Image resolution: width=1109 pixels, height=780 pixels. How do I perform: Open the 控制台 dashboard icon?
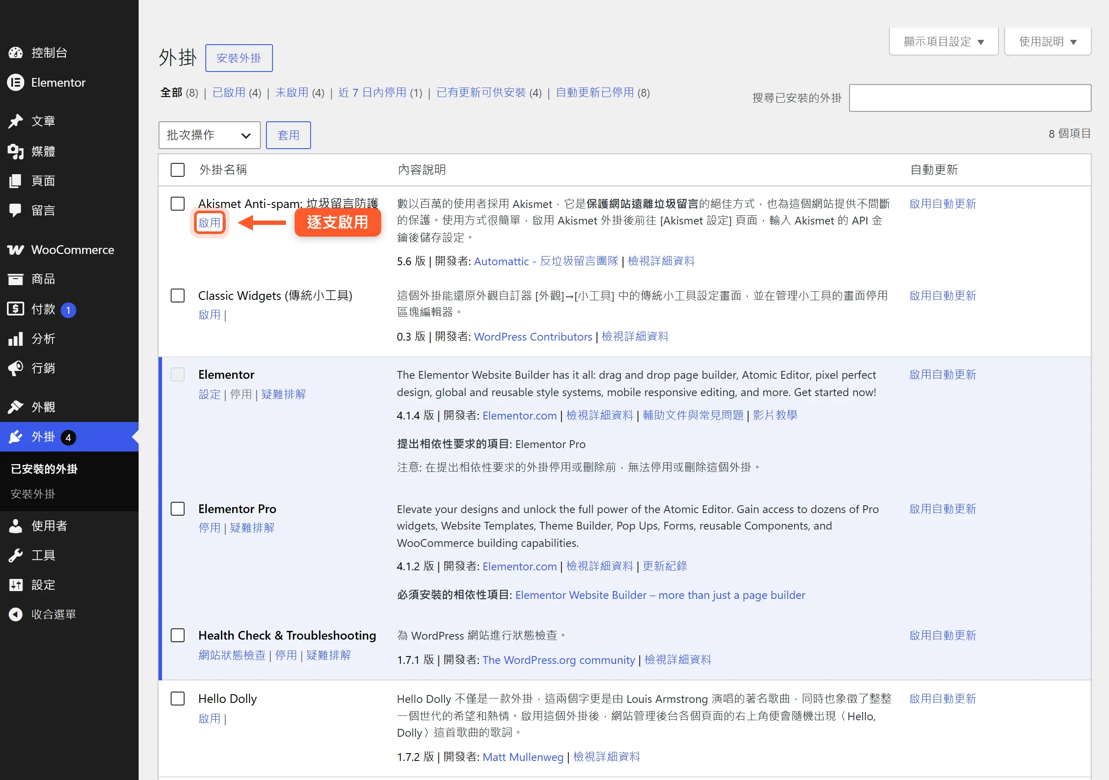coord(16,53)
